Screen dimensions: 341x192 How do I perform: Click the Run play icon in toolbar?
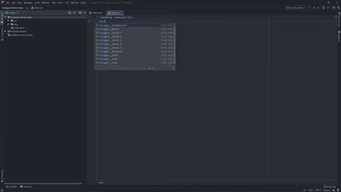(310, 7)
